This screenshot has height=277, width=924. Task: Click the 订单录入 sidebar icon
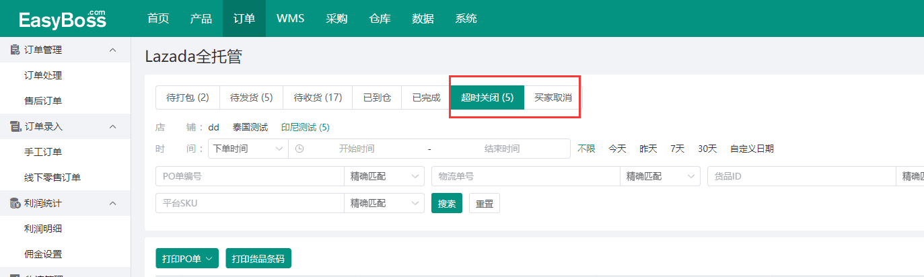click(x=15, y=126)
